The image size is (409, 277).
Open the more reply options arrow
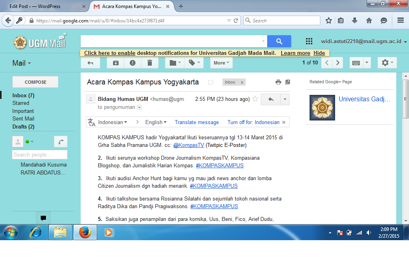point(285,99)
